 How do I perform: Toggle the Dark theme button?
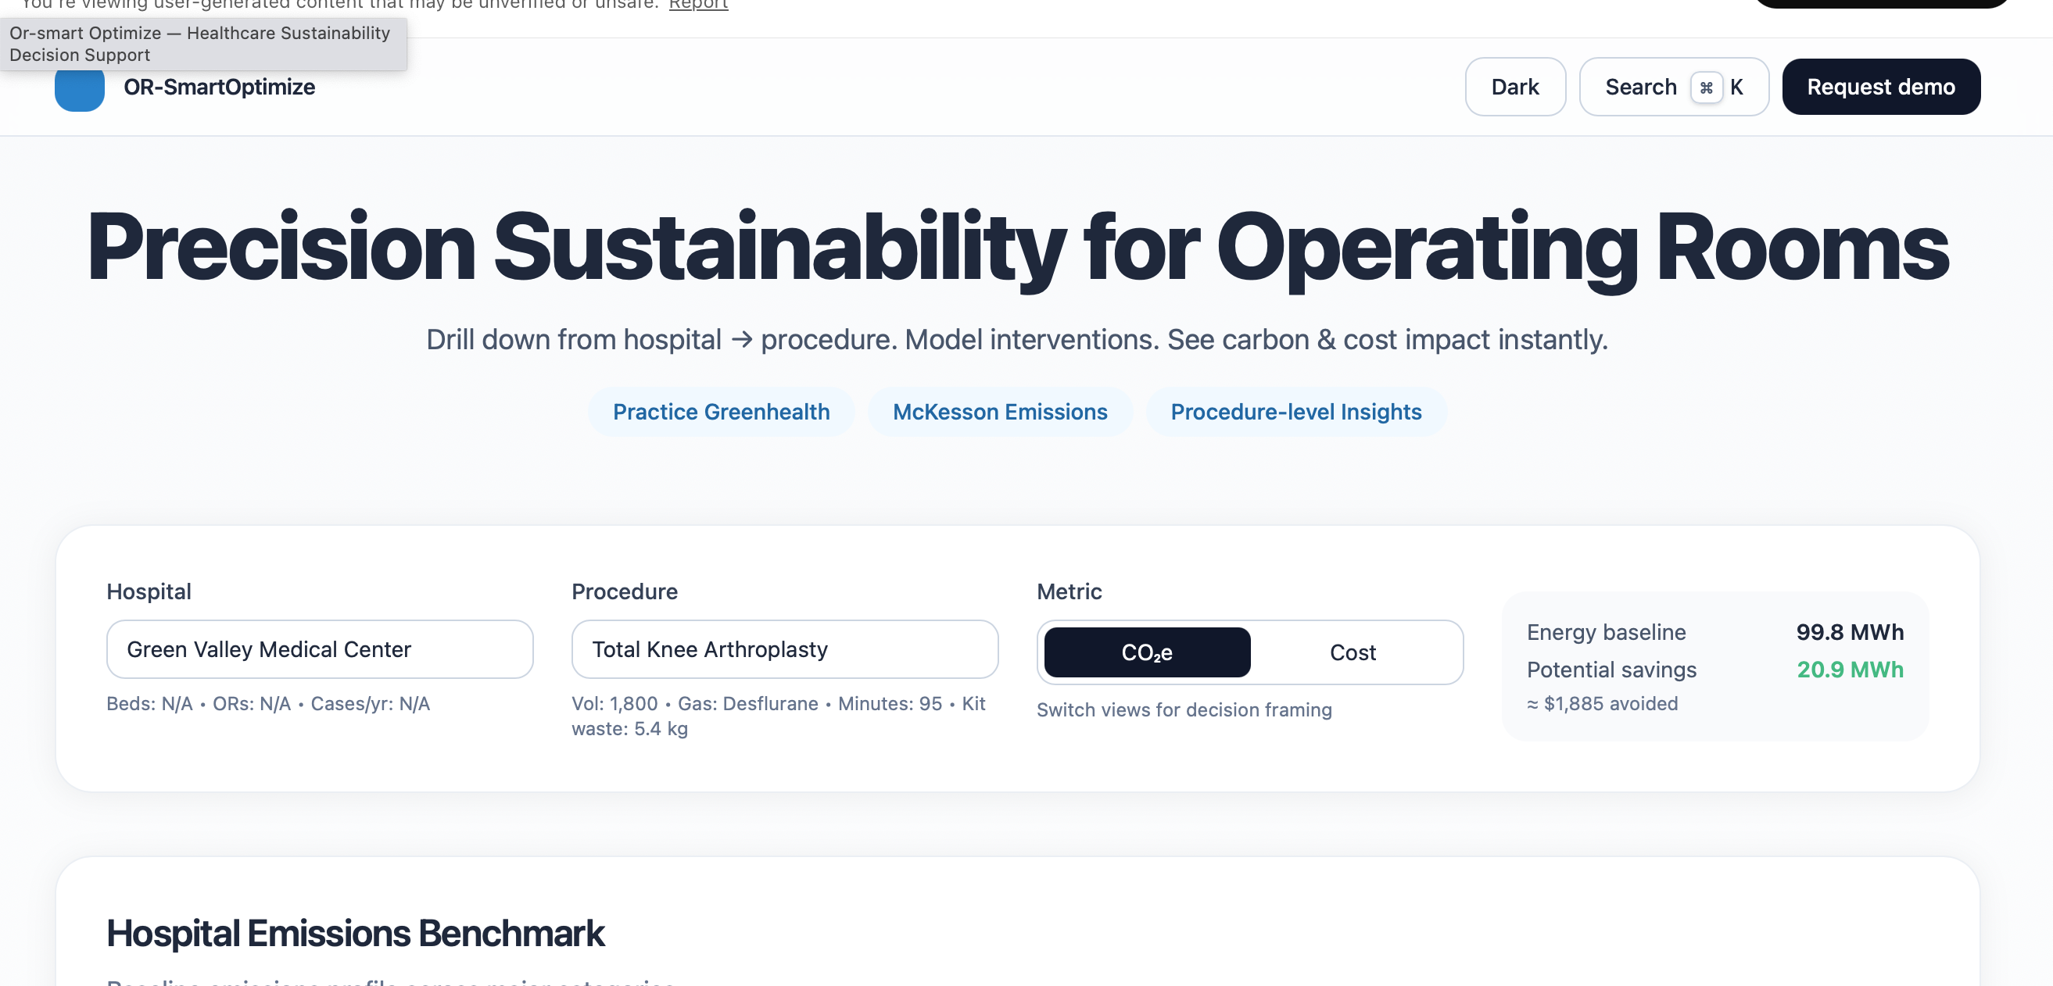coord(1514,87)
